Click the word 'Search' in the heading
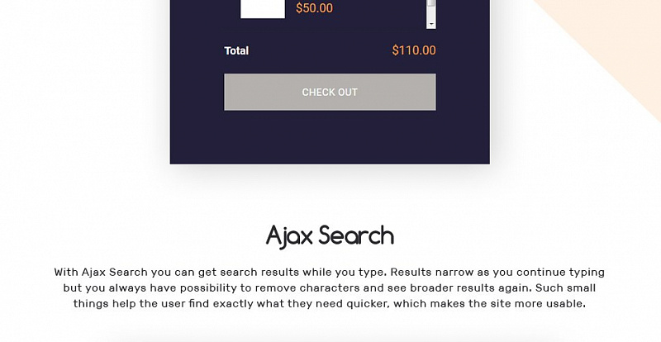The image size is (661, 342). pos(356,235)
